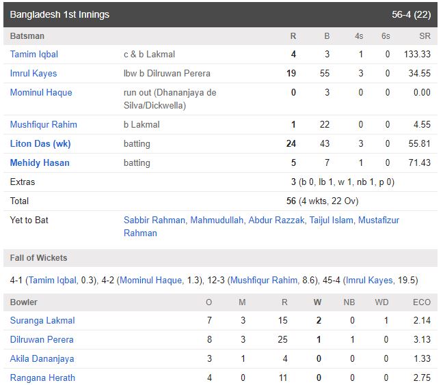Open Taijul Islam player link

[331, 220]
